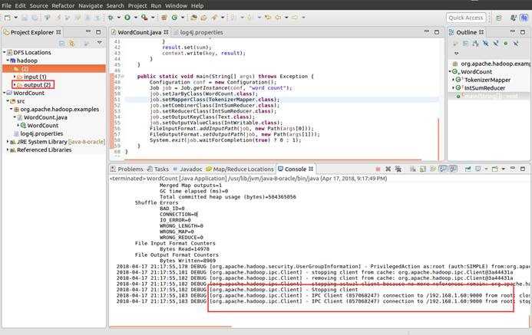
Task: Click Remove All Terminated Launches icon
Action: tap(398, 169)
